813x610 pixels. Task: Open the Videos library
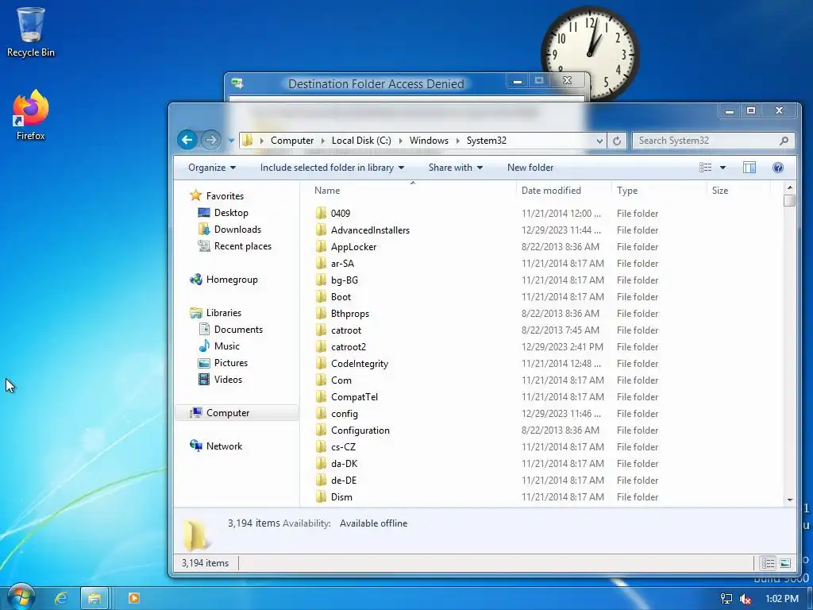pyautogui.click(x=221, y=379)
